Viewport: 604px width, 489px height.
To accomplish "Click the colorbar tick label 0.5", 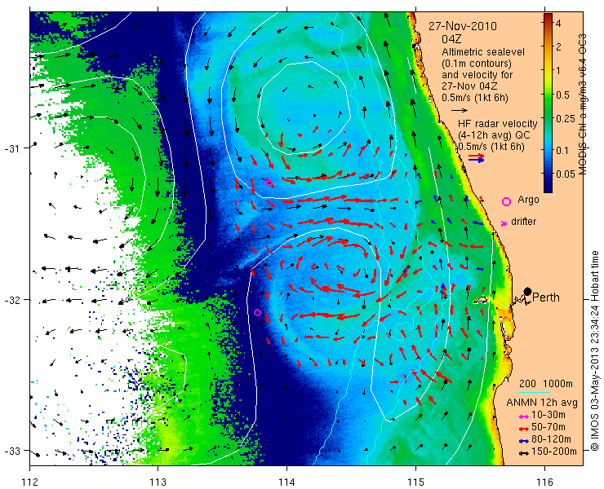I will [x=563, y=95].
